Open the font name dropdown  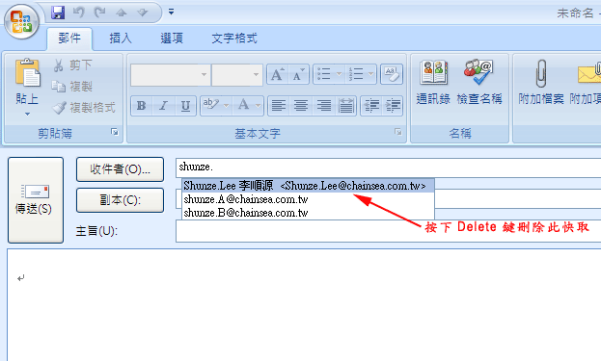point(205,74)
